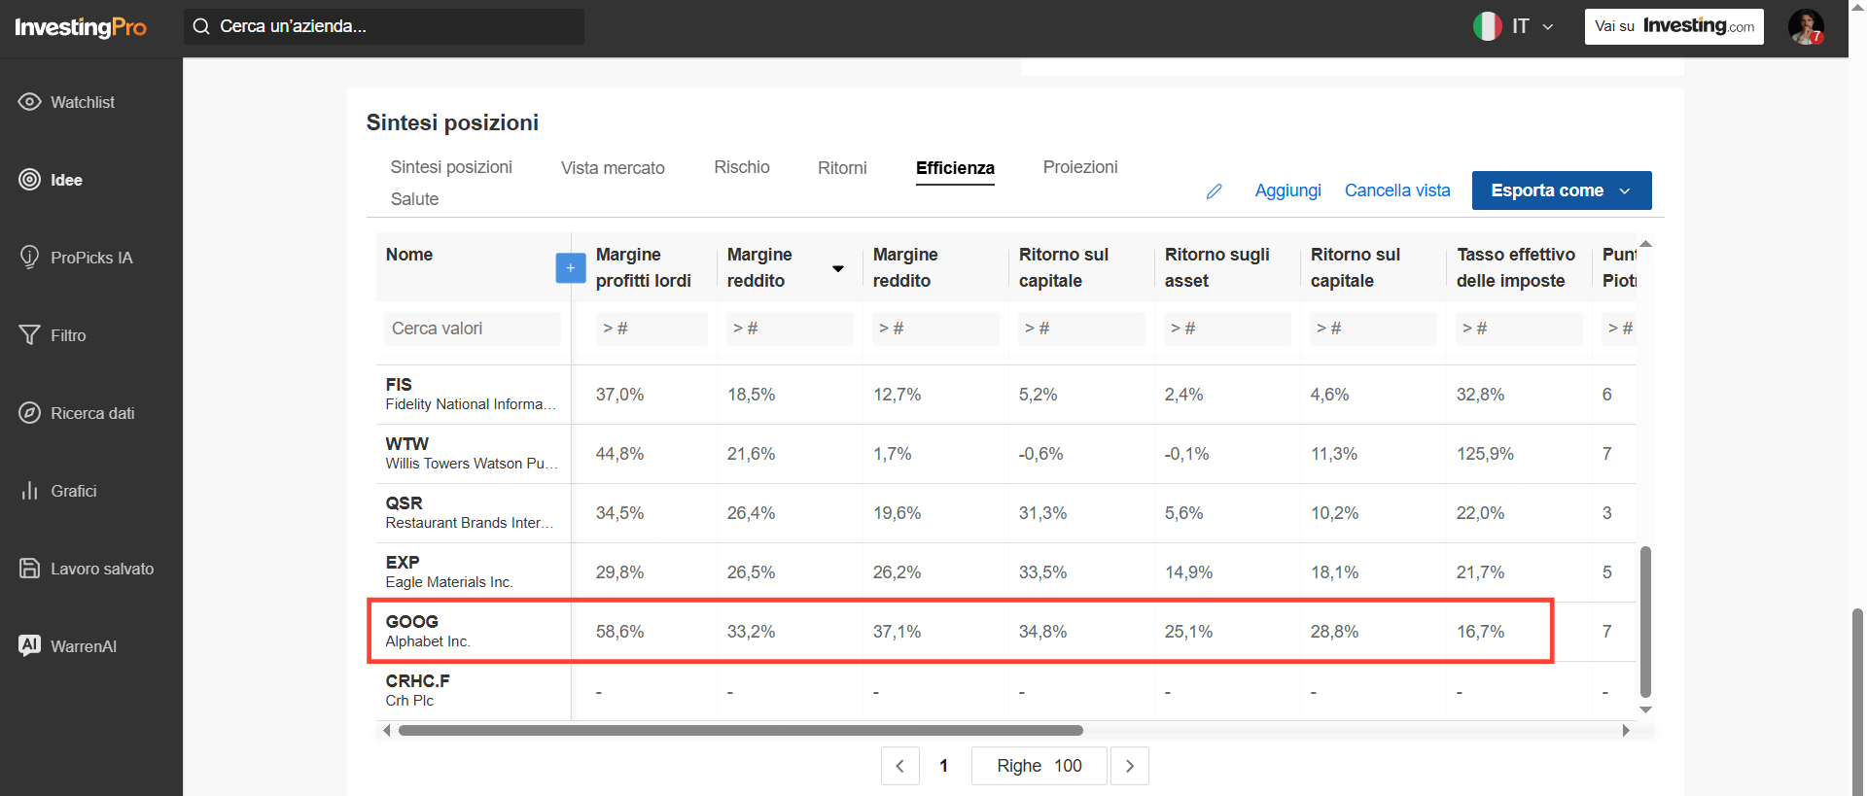Select the Efficienza tab

[x=955, y=168]
